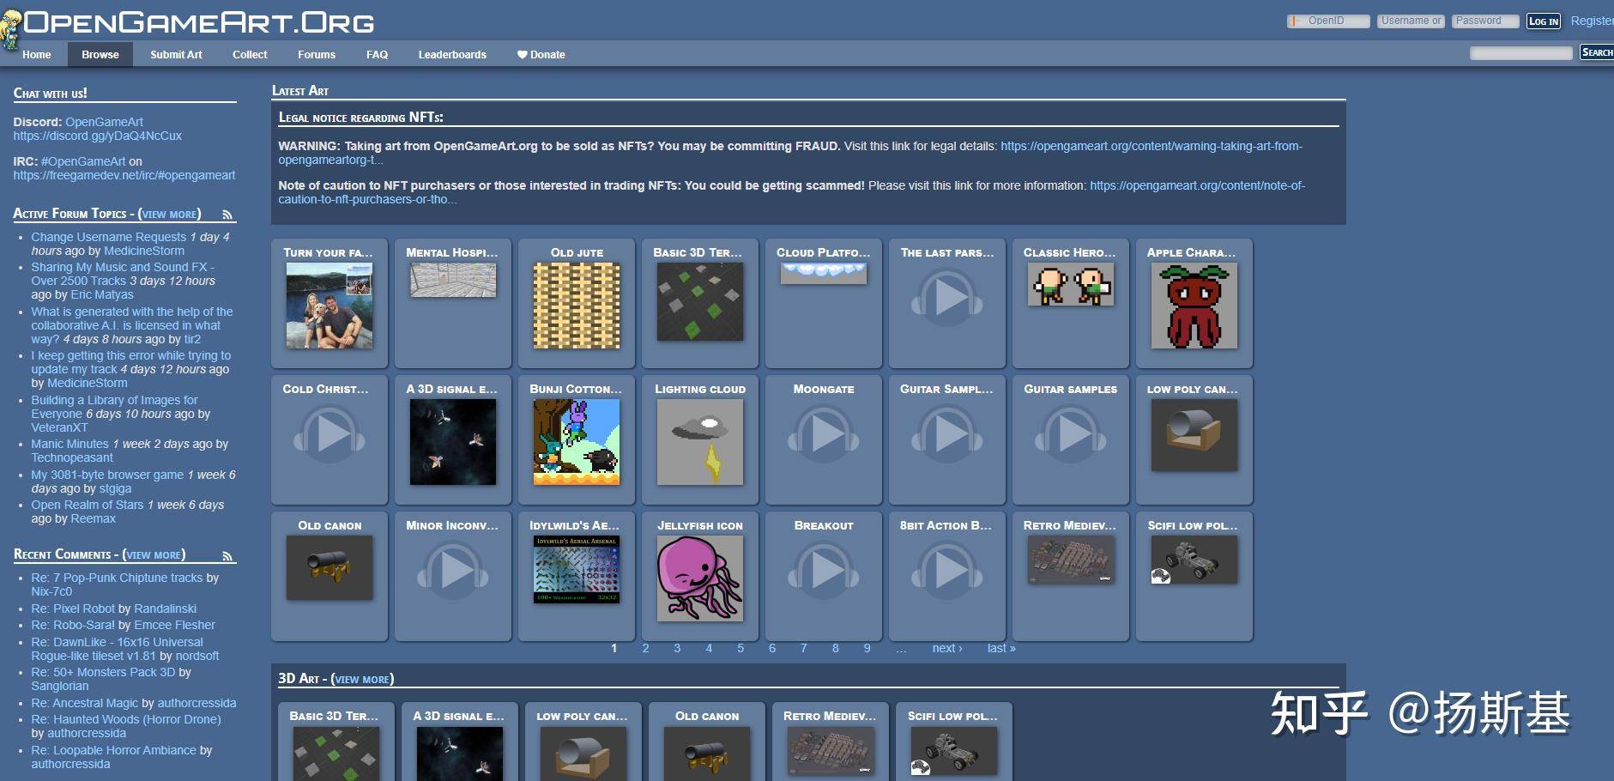Image resolution: width=1614 pixels, height=781 pixels.
Task: Open Recent Comments RSS feed icon
Action: click(x=227, y=556)
